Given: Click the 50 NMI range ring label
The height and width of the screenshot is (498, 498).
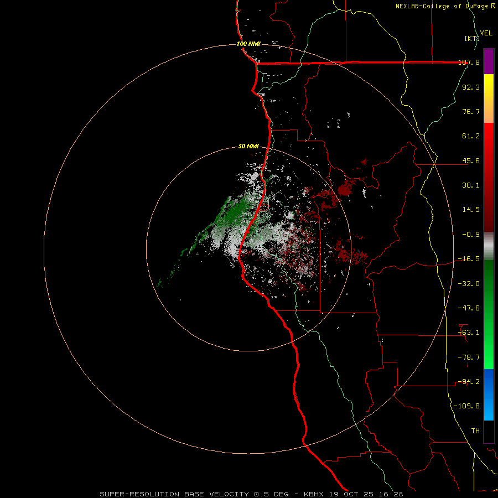Looking at the screenshot, I should coord(248,147).
